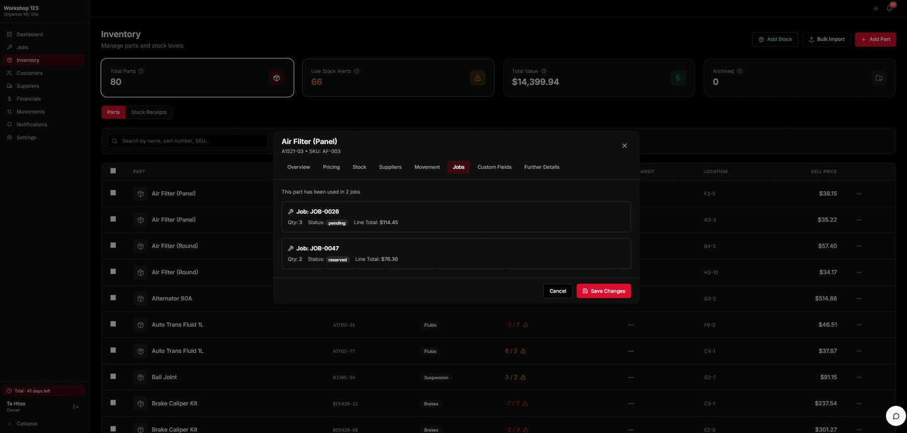Screen dimensions: 907x433
Task: Check the box for Air Filter (Panel) F3-5 row
Action: tap(113, 193)
